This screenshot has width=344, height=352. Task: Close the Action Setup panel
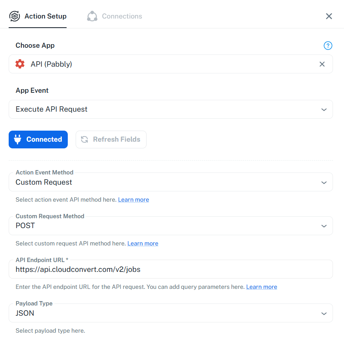point(329,16)
